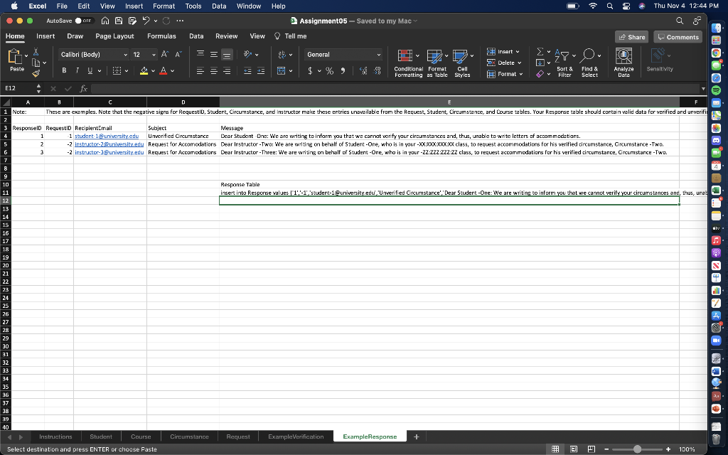This screenshot has height=455, width=728.
Task: Open the Borders dropdown arrow
Action: point(127,70)
